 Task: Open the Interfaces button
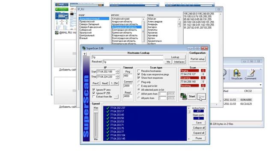coord(179,62)
